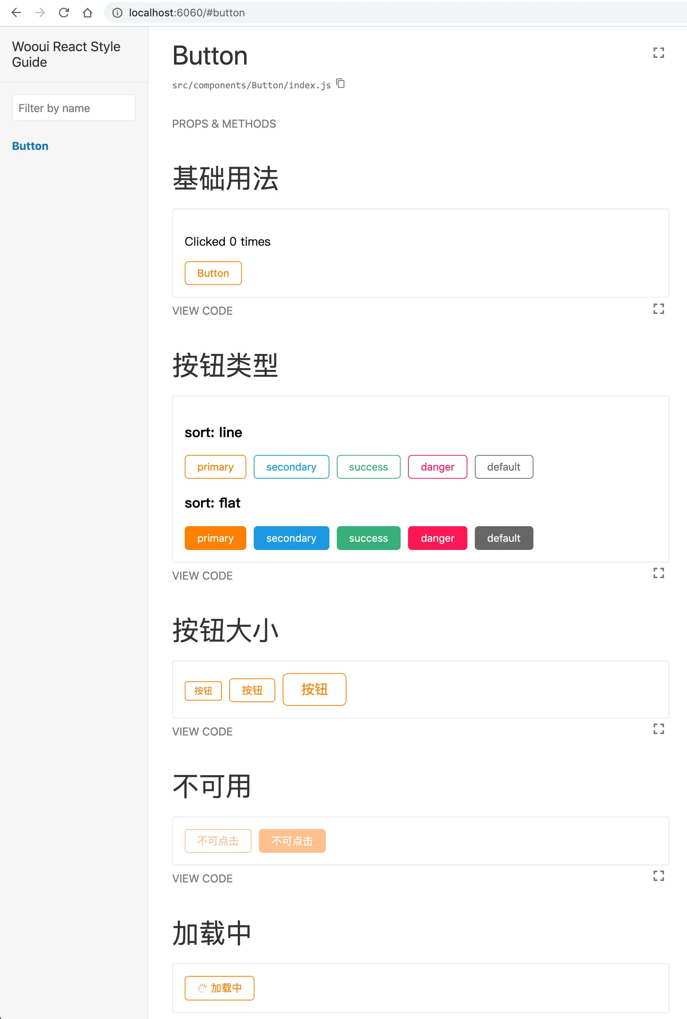Expand PROPS & METHODS section

(224, 124)
